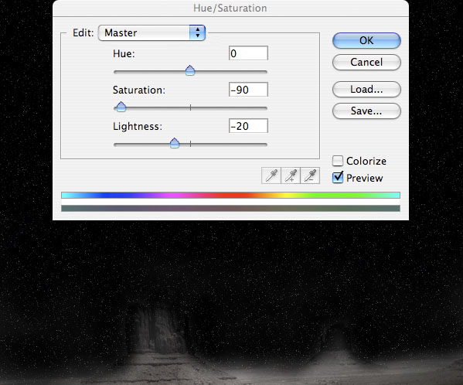Click the Hue value field
This screenshot has height=385, width=463.
(x=248, y=53)
